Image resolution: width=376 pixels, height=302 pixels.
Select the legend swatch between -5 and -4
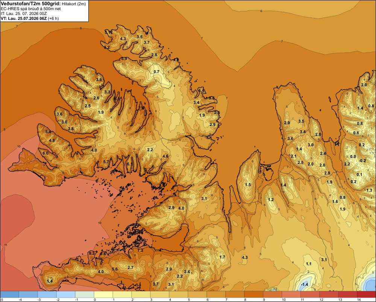[10, 294]
